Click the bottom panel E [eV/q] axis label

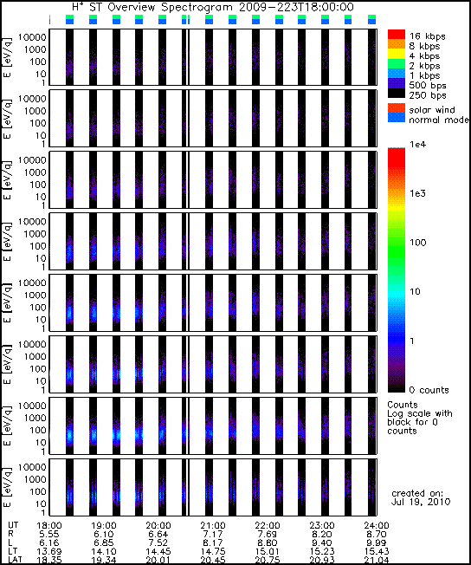(8, 487)
